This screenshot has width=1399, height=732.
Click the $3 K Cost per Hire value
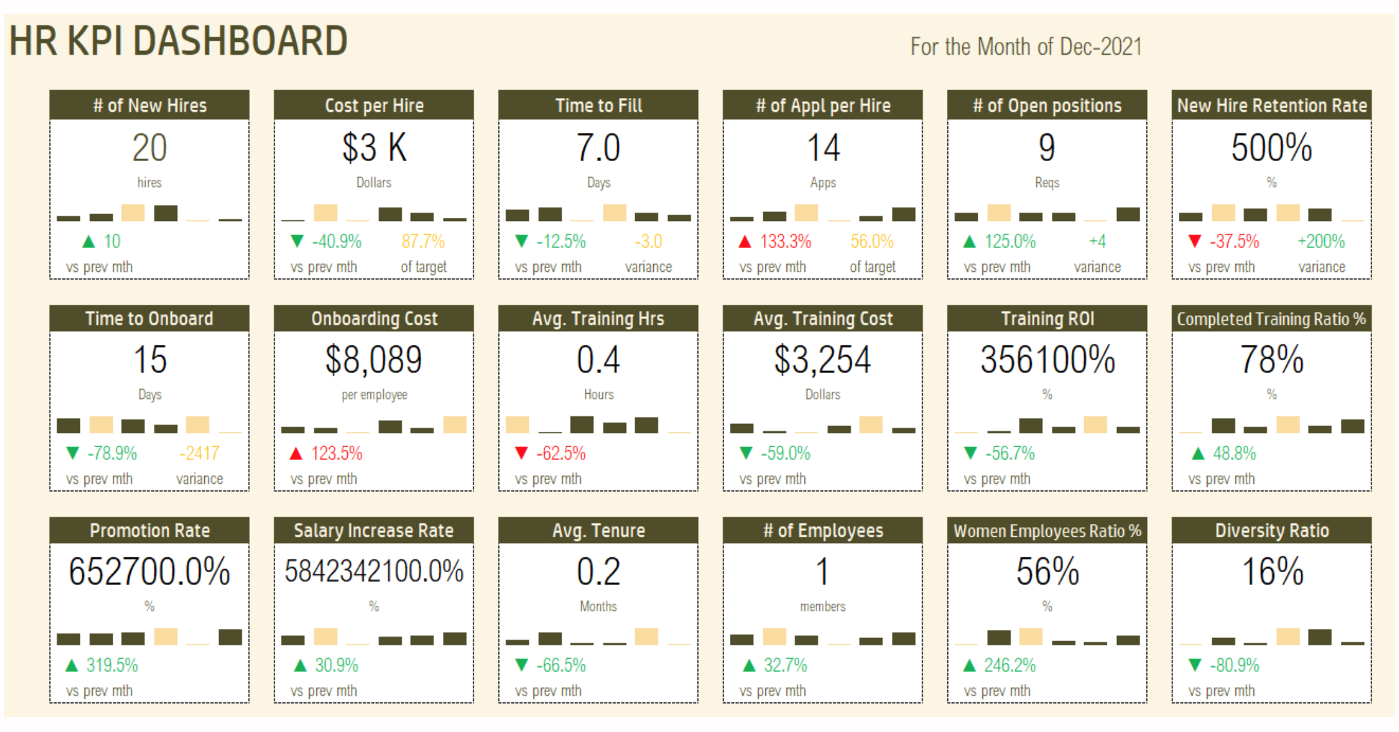374,148
